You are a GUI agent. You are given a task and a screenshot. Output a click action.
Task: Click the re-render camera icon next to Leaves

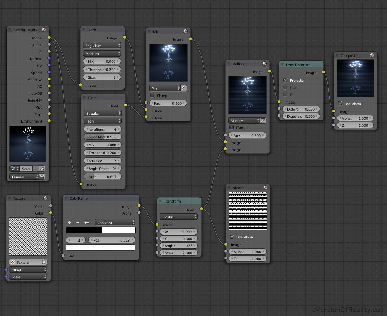click(42, 177)
